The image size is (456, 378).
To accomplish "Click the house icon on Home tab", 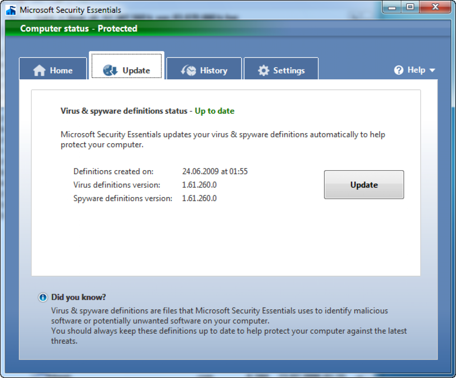I will point(39,71).
